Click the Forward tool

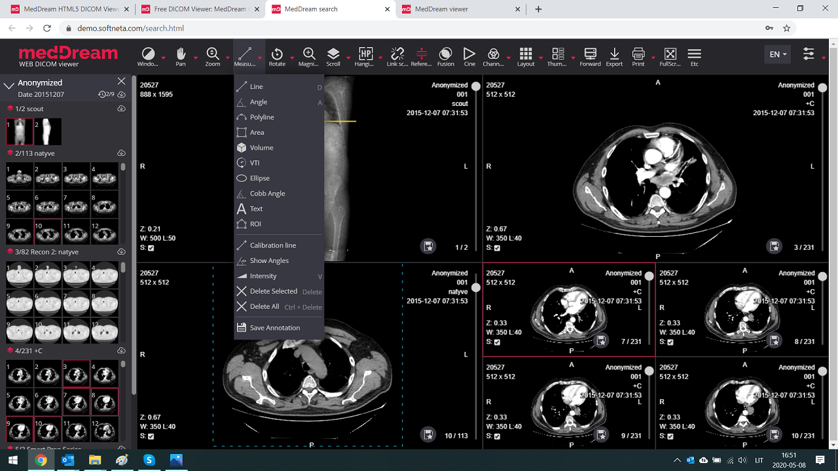coord(590,56)
